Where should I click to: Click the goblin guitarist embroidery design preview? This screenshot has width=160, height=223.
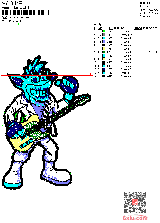click(47, 123)
